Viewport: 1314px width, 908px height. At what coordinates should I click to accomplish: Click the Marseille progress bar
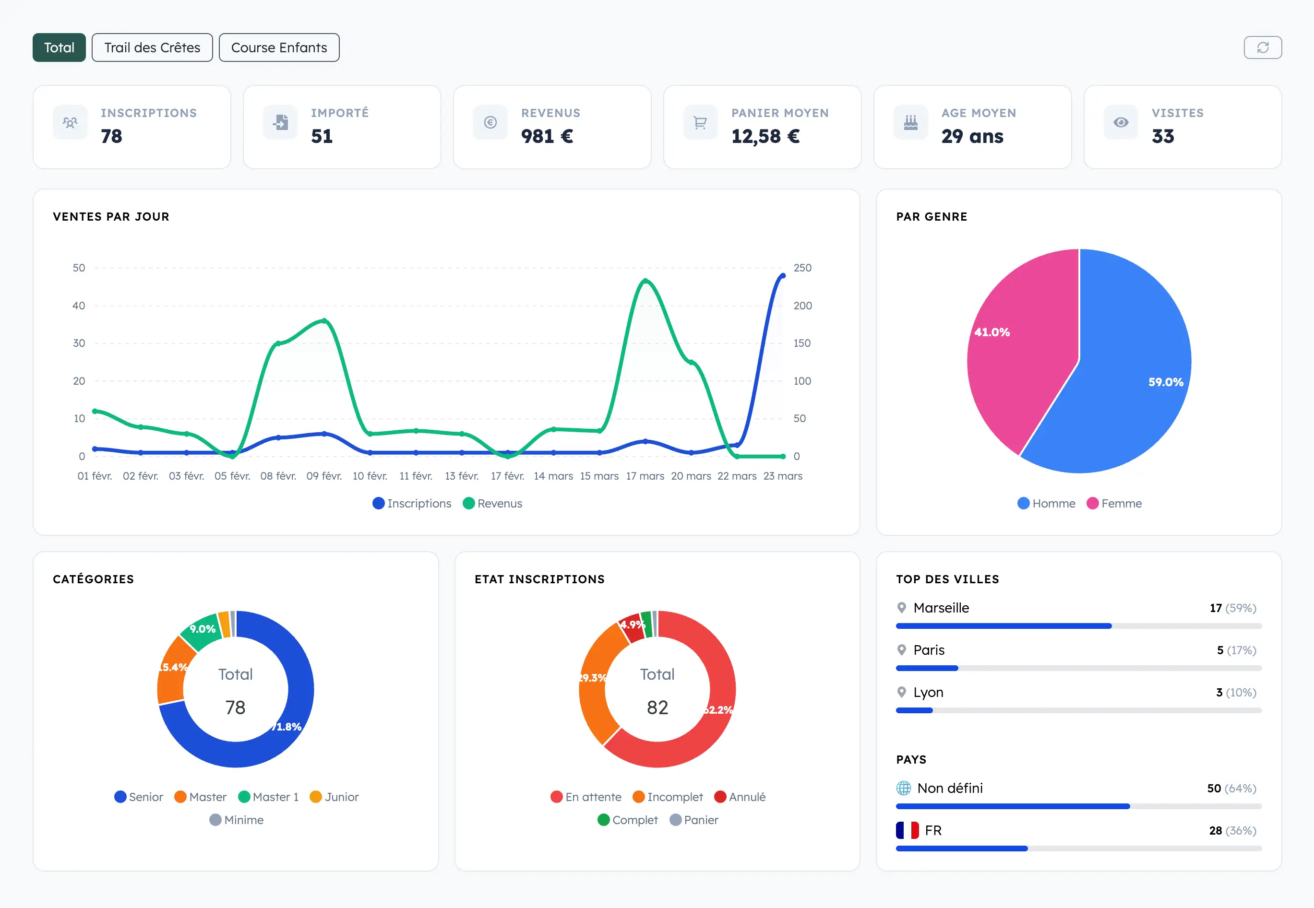coord(1078,626)
